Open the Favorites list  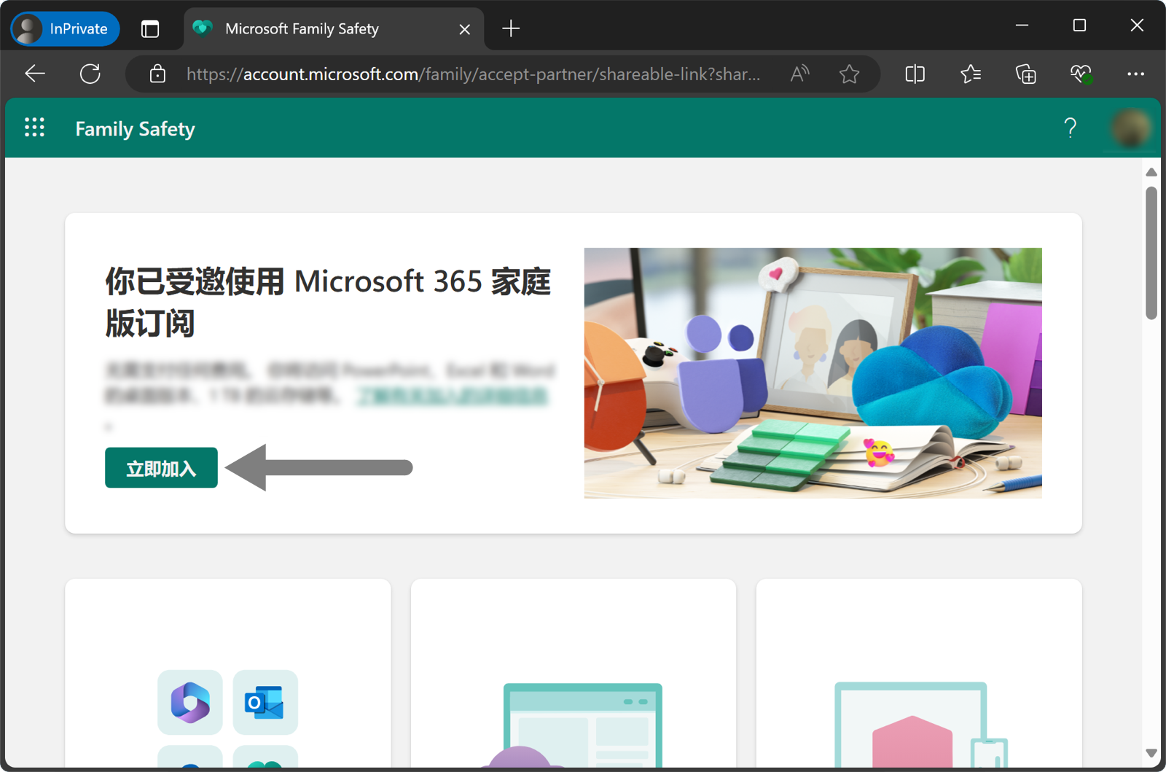971,74
